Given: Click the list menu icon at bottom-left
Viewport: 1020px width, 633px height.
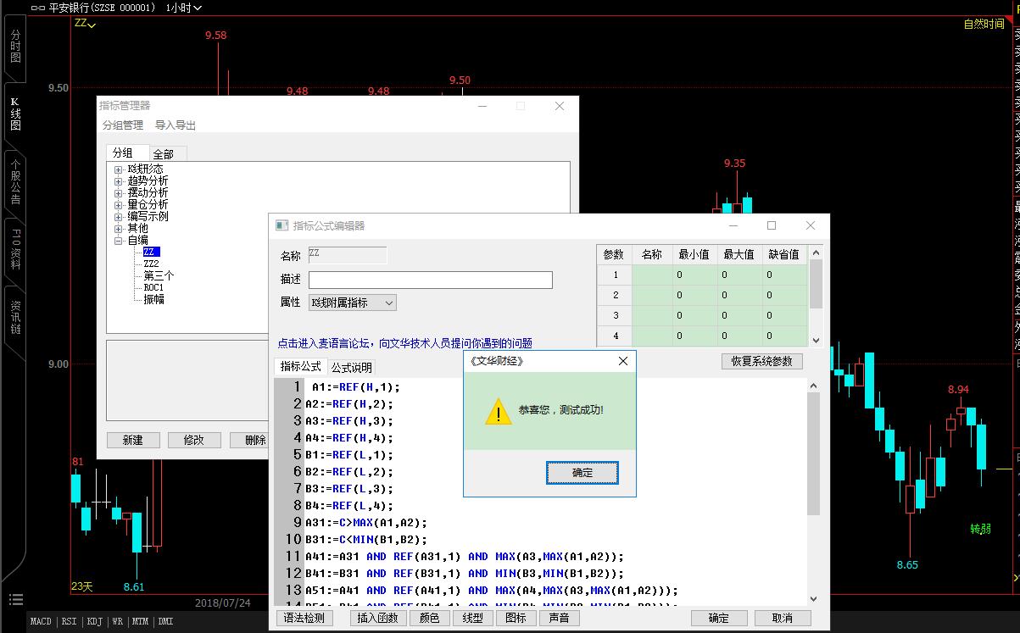Looking at the screenshot, I should coord(14,600).
